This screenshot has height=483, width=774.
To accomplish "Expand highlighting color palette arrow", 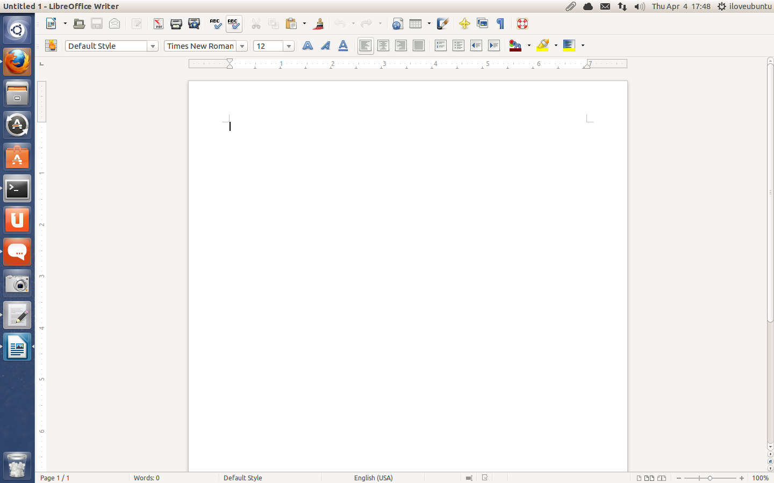I will click(x=556, y=46).
